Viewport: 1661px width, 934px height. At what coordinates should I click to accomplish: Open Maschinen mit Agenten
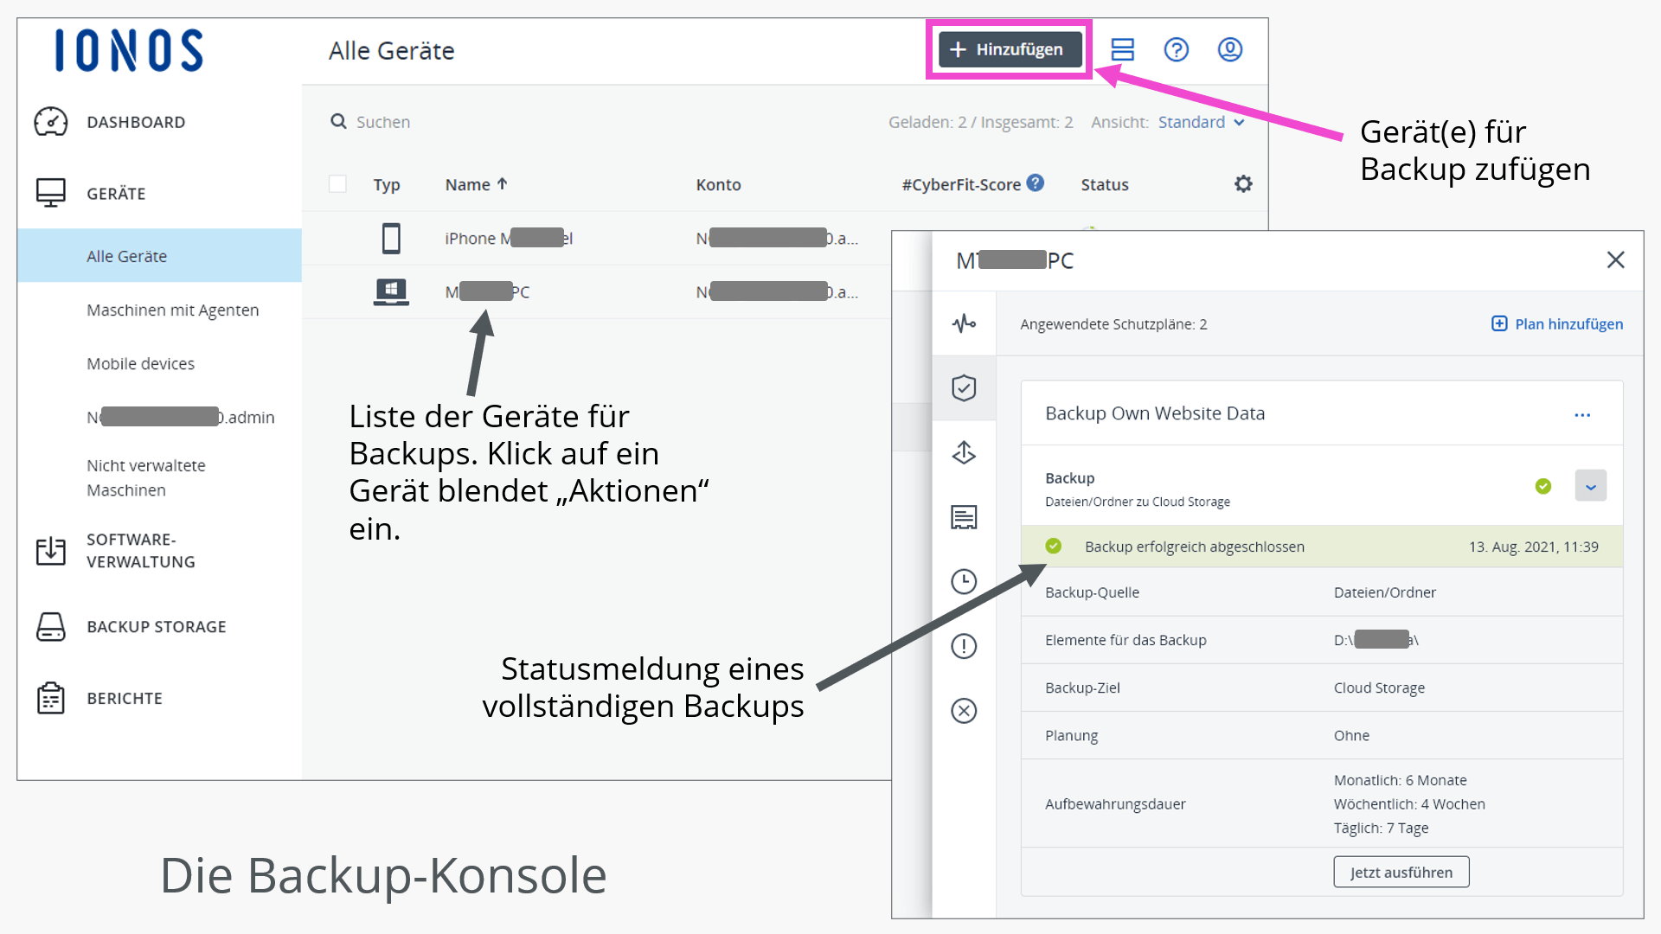172,310
